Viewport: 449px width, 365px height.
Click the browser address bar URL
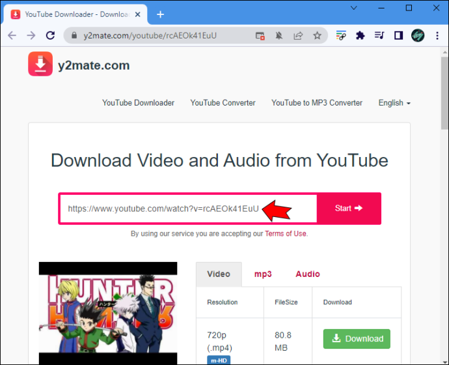150,36
